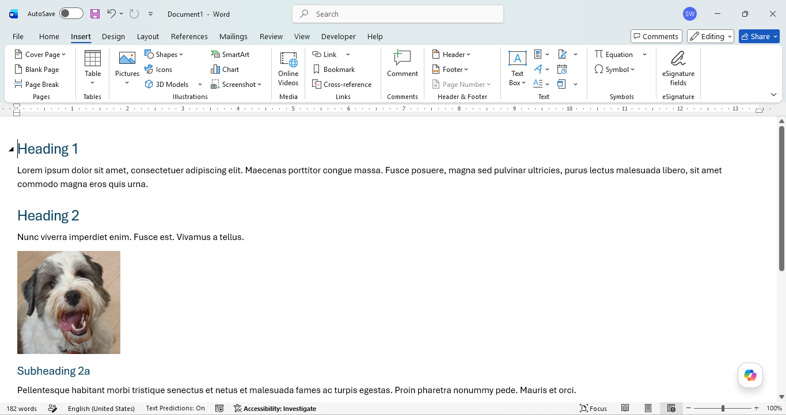786x415 pixels.
Task: Insert a new Comment from the ribbon
Action: tap(403, 64)
